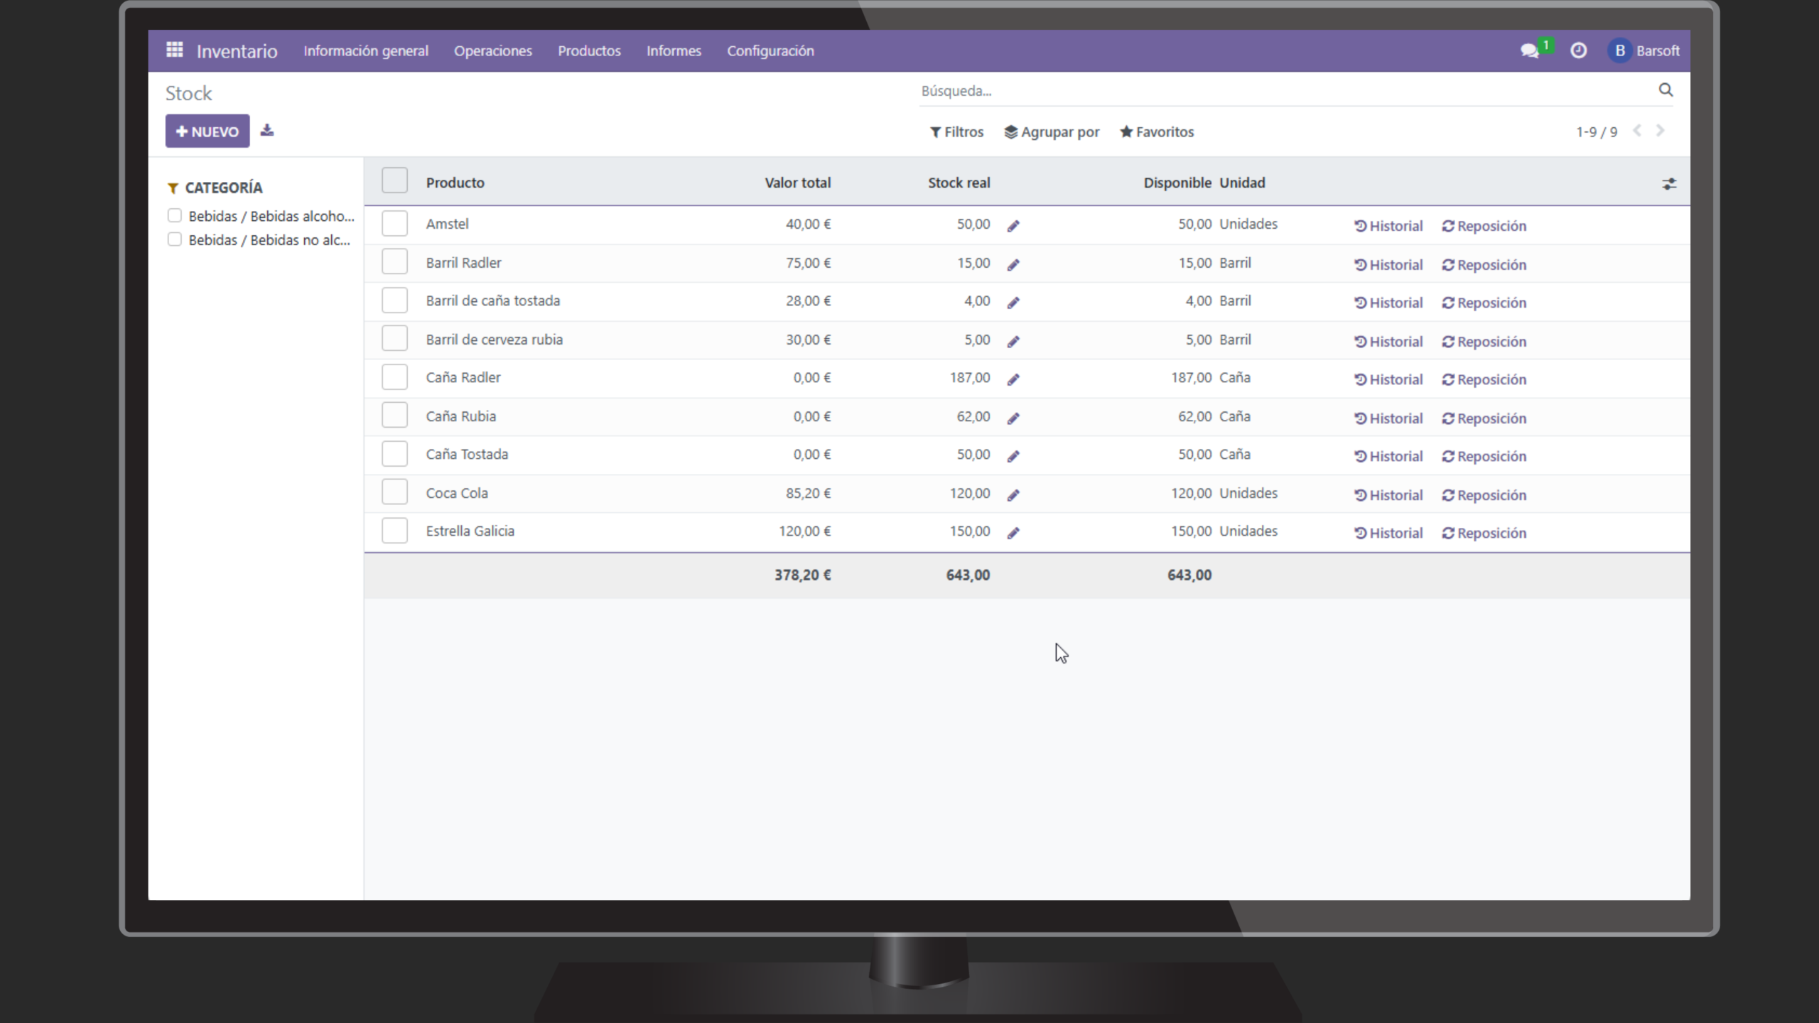This screenshot has height=1023, width=1819.
Task: Expand the Filtros dropdown
Action: 956,132
